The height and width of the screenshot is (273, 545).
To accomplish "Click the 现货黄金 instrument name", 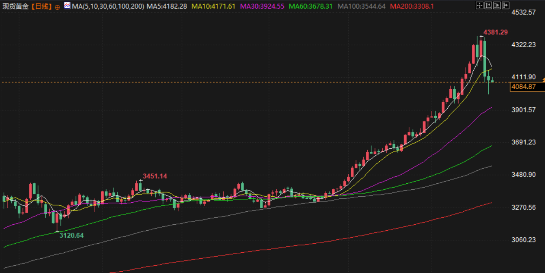I will click(x=16, y=6).
